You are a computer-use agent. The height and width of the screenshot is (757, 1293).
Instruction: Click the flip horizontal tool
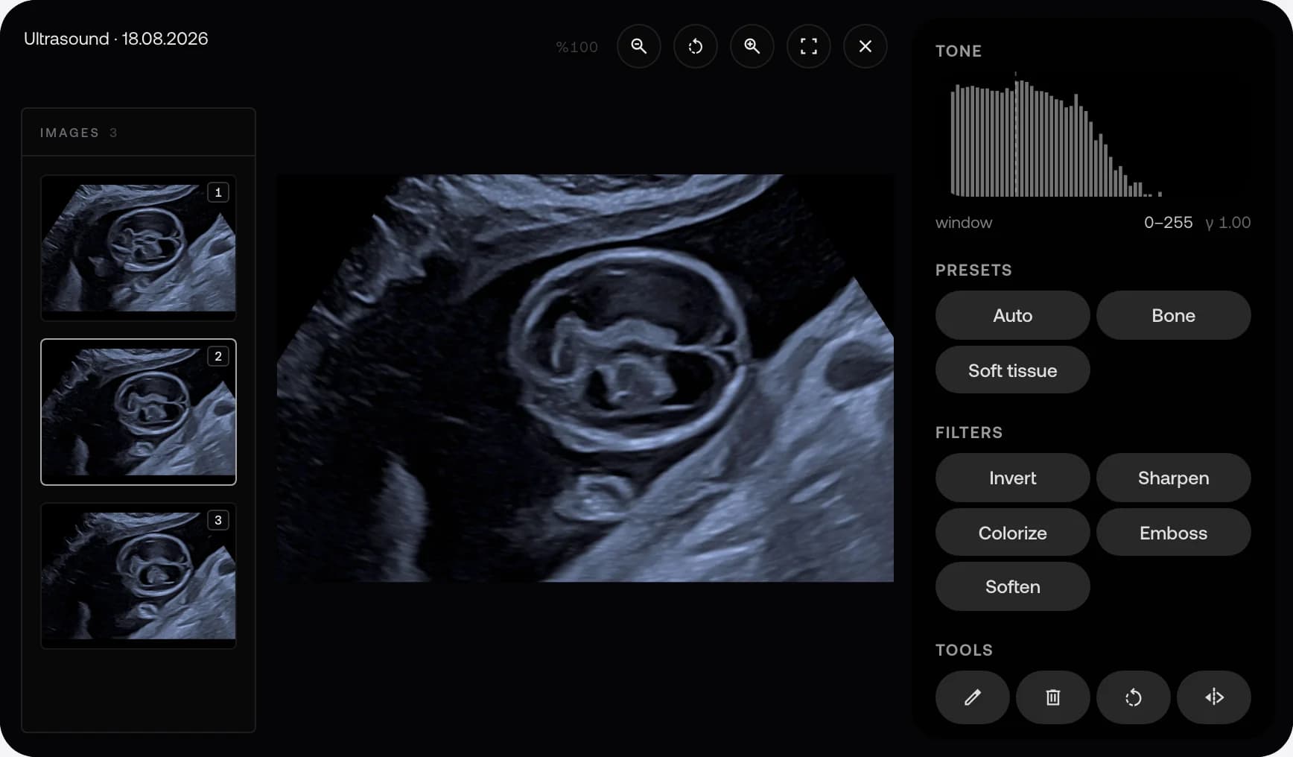1214,697
